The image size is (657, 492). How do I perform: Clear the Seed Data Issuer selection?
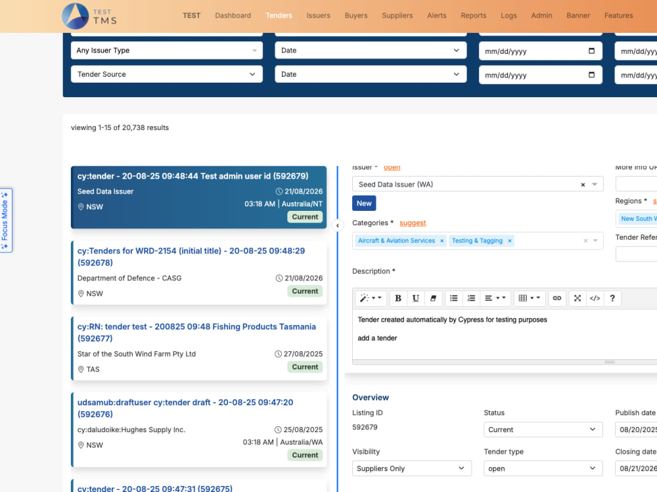pyautogui.click(x=583, y=185)
